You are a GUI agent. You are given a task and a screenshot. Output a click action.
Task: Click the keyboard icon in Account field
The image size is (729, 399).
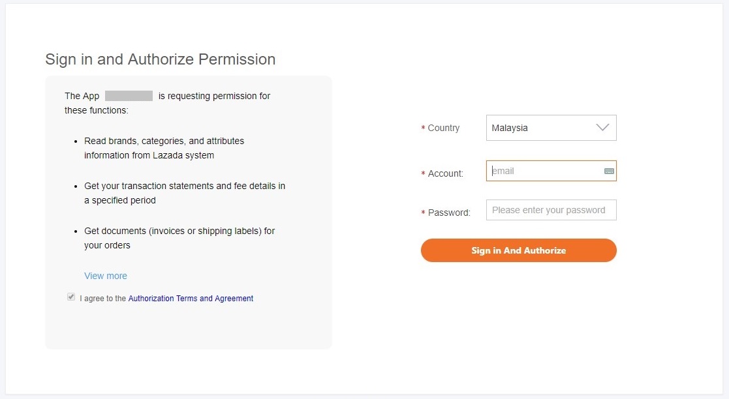pyautogui.click(x=609, y=171)
